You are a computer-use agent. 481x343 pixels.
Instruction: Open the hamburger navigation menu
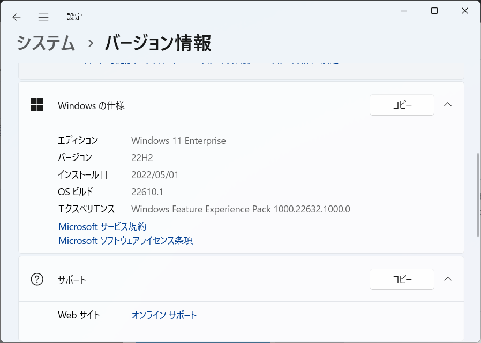(43, 17)
